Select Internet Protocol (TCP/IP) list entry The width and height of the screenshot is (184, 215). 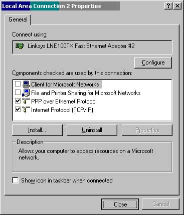62,110
